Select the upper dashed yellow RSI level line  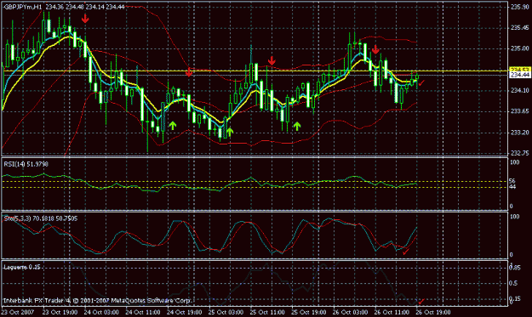click(x=255, y=182)
